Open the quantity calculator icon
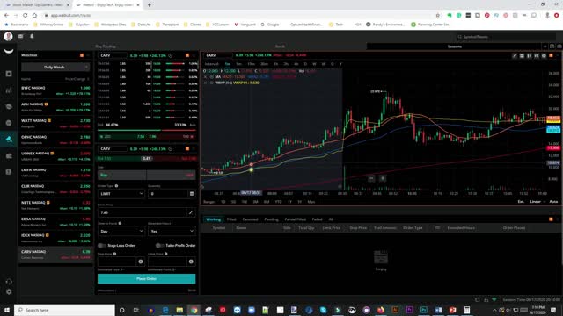The image size is (563, 316). tap(192, 194)
